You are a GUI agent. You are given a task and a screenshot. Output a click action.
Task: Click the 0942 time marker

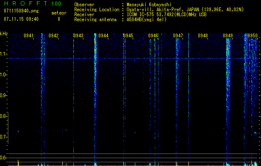click(x=54, y=36)
